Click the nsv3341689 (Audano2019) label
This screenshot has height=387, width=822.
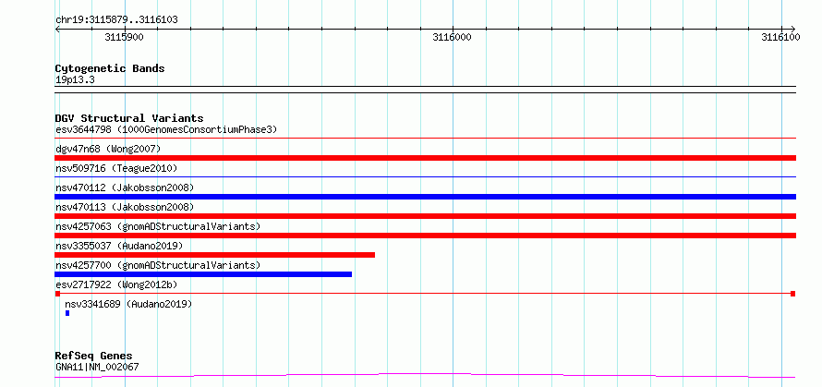point(128,304)
